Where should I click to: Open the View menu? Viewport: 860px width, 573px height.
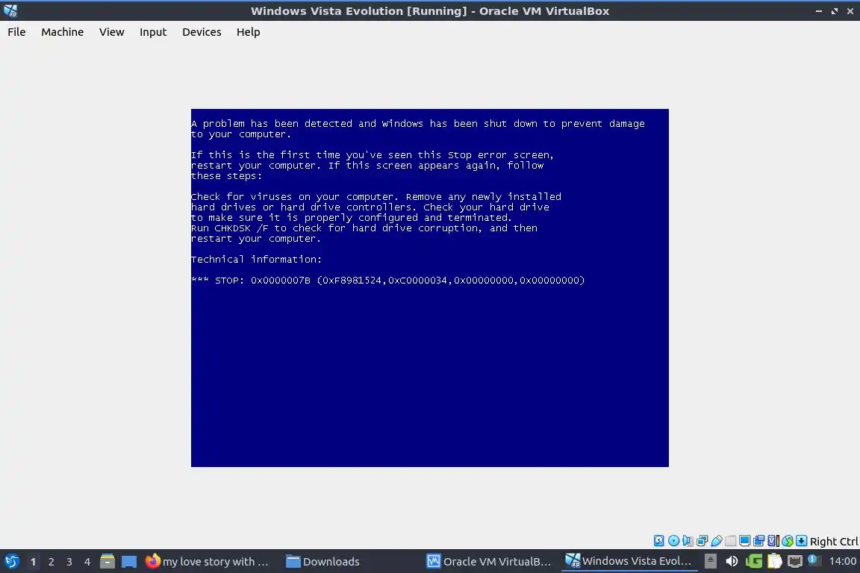point(111,32)
